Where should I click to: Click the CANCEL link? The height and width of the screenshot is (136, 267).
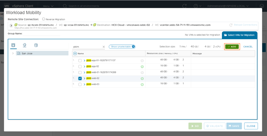248,47
